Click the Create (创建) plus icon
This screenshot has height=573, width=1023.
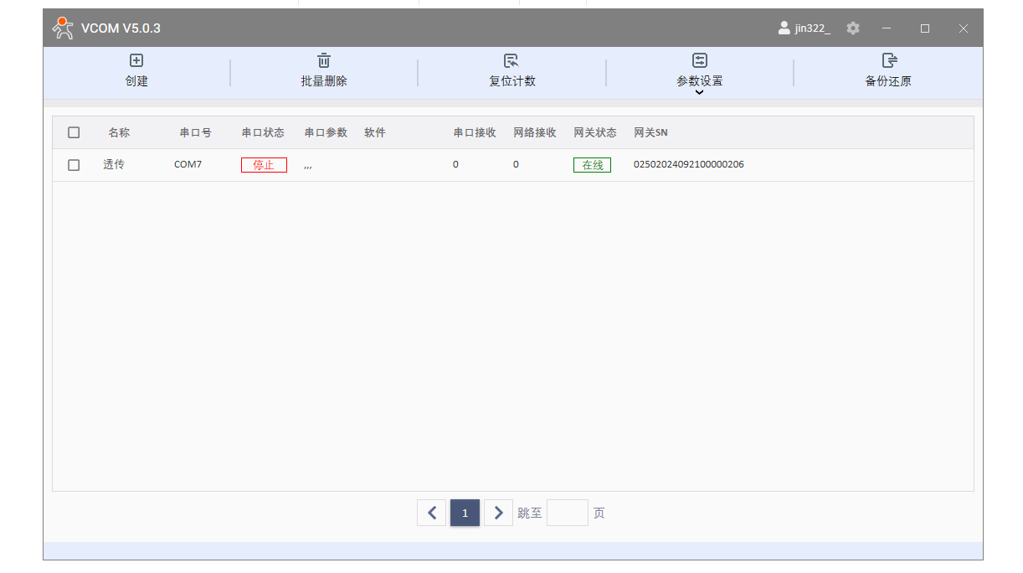(x=136, y=60)
